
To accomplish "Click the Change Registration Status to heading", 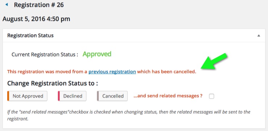I will point(52,83).
